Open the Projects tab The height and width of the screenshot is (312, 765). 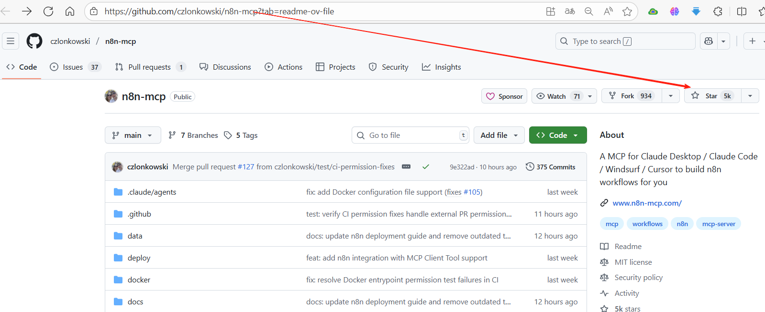click(x=335, y=67)
